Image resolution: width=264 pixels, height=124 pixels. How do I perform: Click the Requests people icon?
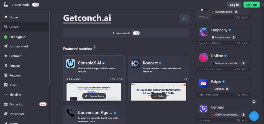[x=6, y=75]
